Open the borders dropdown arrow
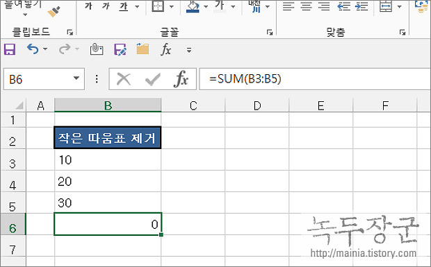The height and width of the screenshot is (267, 431). point(172,6)
